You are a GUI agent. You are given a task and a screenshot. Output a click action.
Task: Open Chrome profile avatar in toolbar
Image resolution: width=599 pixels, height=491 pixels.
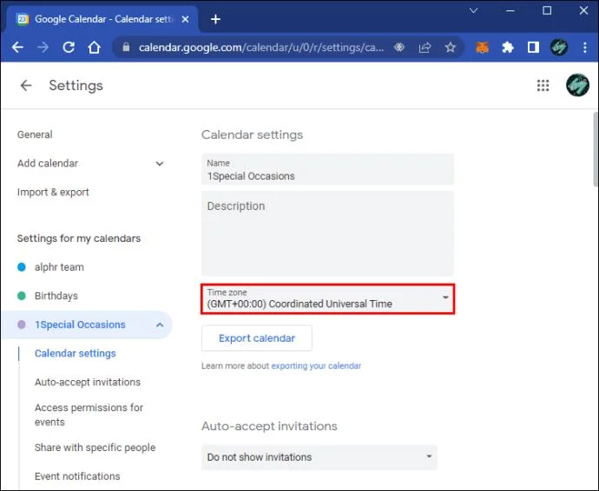pyautogui.click(x=558, y=48)
